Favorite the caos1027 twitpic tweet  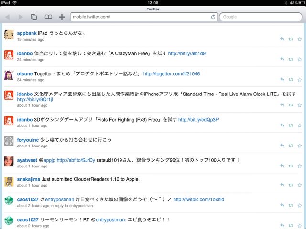(300, 205)
